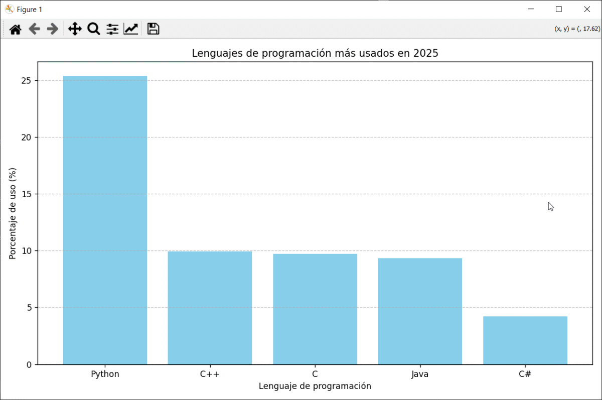
Task: Go back to the previous view
Action: coord(34,29)
